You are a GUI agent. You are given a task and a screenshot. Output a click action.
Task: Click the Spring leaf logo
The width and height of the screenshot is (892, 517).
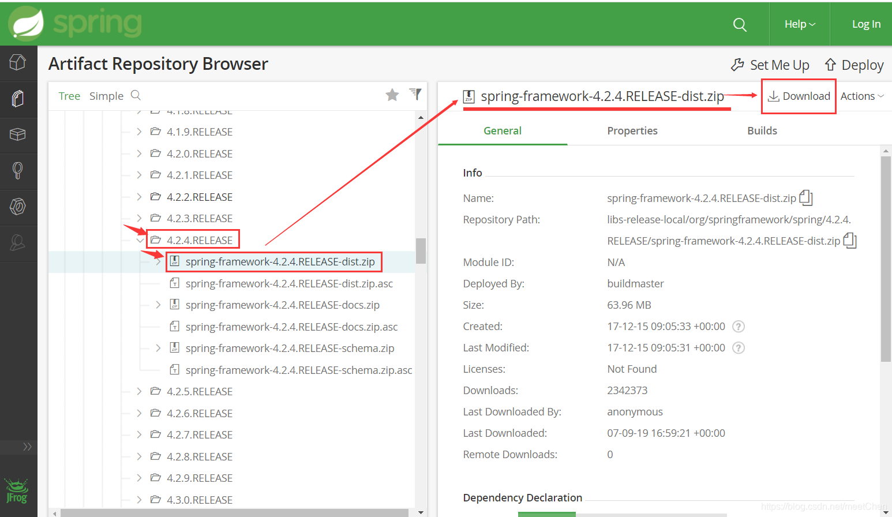(26, 24)
